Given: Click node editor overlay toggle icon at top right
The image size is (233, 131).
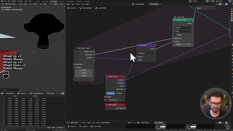Looking at the screenshot, I should (x=226, y=4).
